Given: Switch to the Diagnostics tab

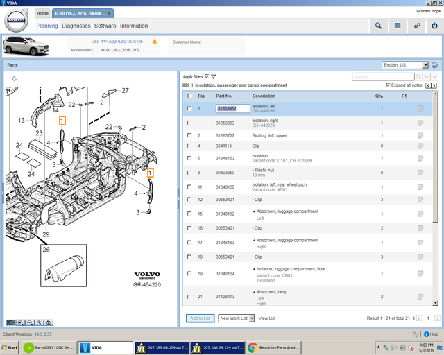Looking at the screenshot, I should pos(76,26).
